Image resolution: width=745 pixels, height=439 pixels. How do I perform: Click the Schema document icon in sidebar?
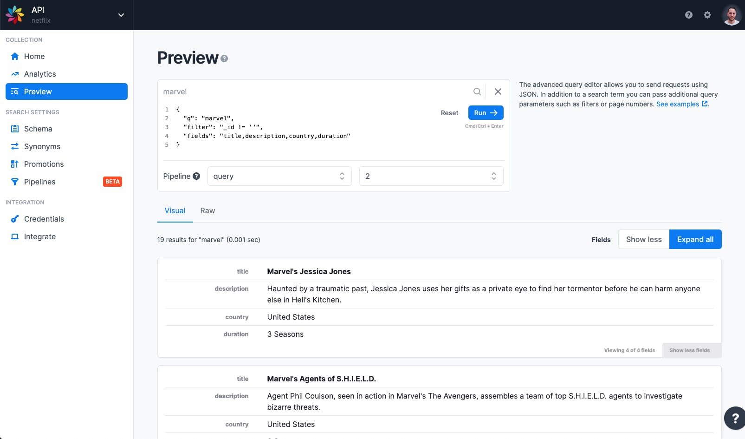(x=15, y=129)
